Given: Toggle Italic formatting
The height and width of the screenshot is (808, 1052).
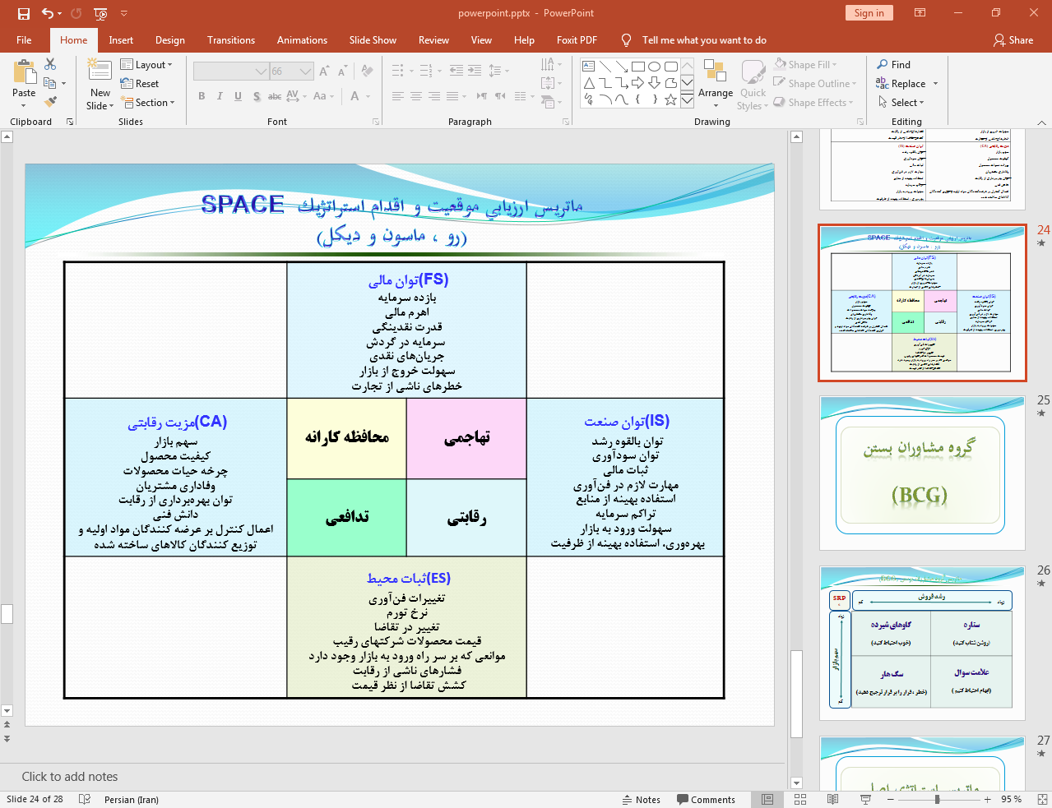Looking at the screenshot, I should (x=220, y=96).
